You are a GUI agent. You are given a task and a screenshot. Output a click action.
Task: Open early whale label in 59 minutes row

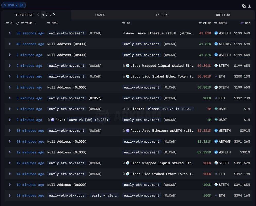(x=104, y=195)
